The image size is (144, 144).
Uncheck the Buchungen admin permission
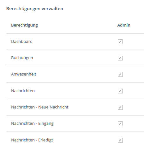pyautogui.click(x=120, y=58)
